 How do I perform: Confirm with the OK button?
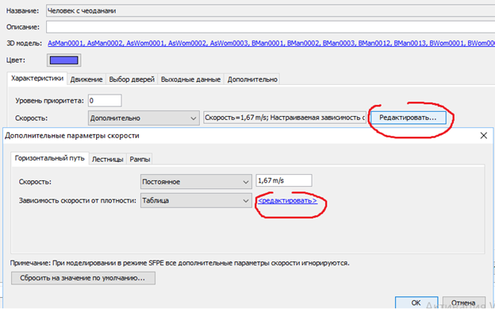[416, 303]
